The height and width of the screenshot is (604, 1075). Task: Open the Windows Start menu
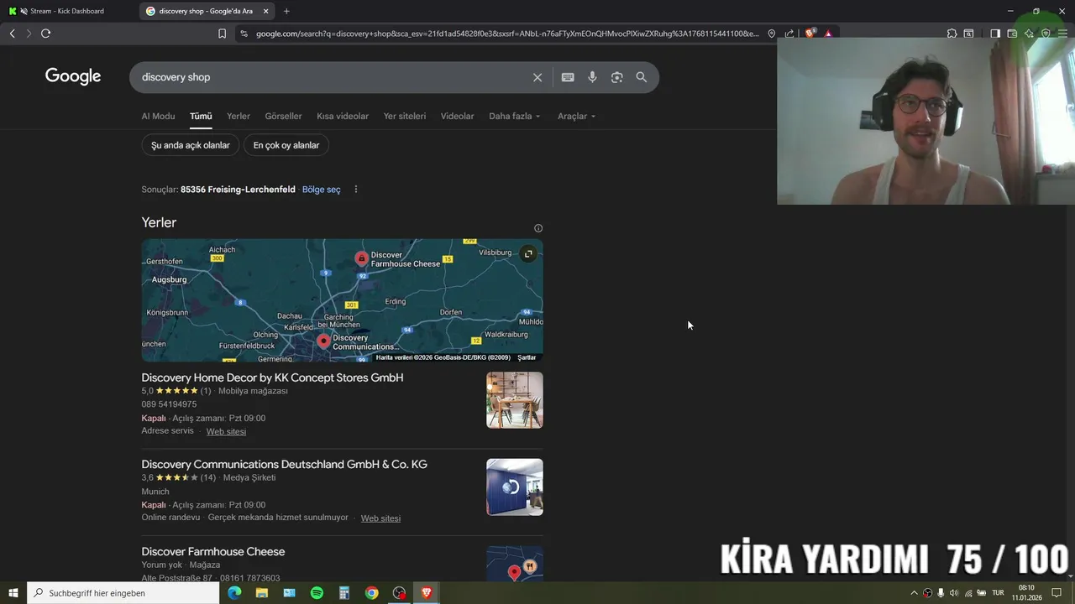[13, 593]
